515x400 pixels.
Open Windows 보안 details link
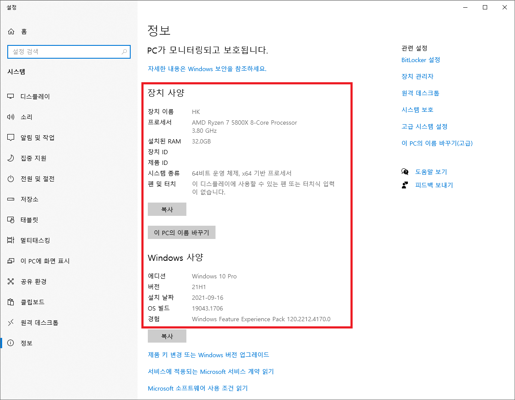(x=207, y=69)
